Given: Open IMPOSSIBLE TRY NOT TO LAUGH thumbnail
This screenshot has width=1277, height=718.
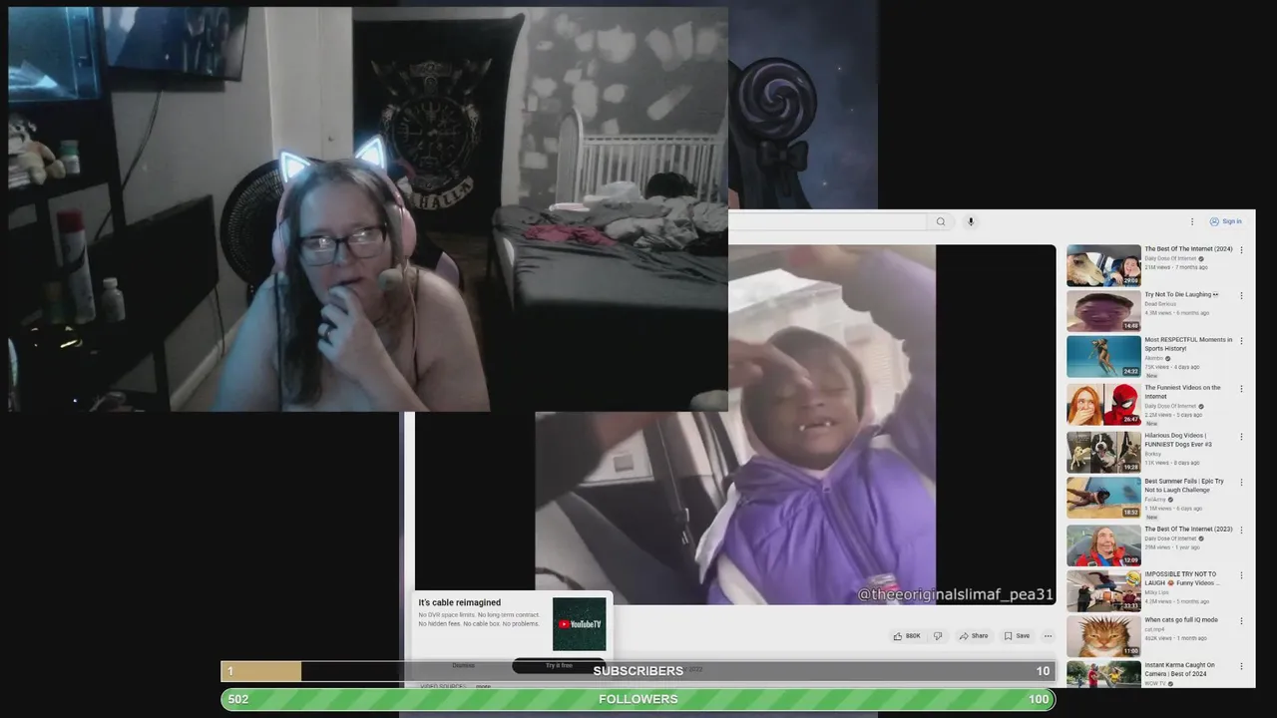Looking at the screenshot, I should pos(1103,590).
